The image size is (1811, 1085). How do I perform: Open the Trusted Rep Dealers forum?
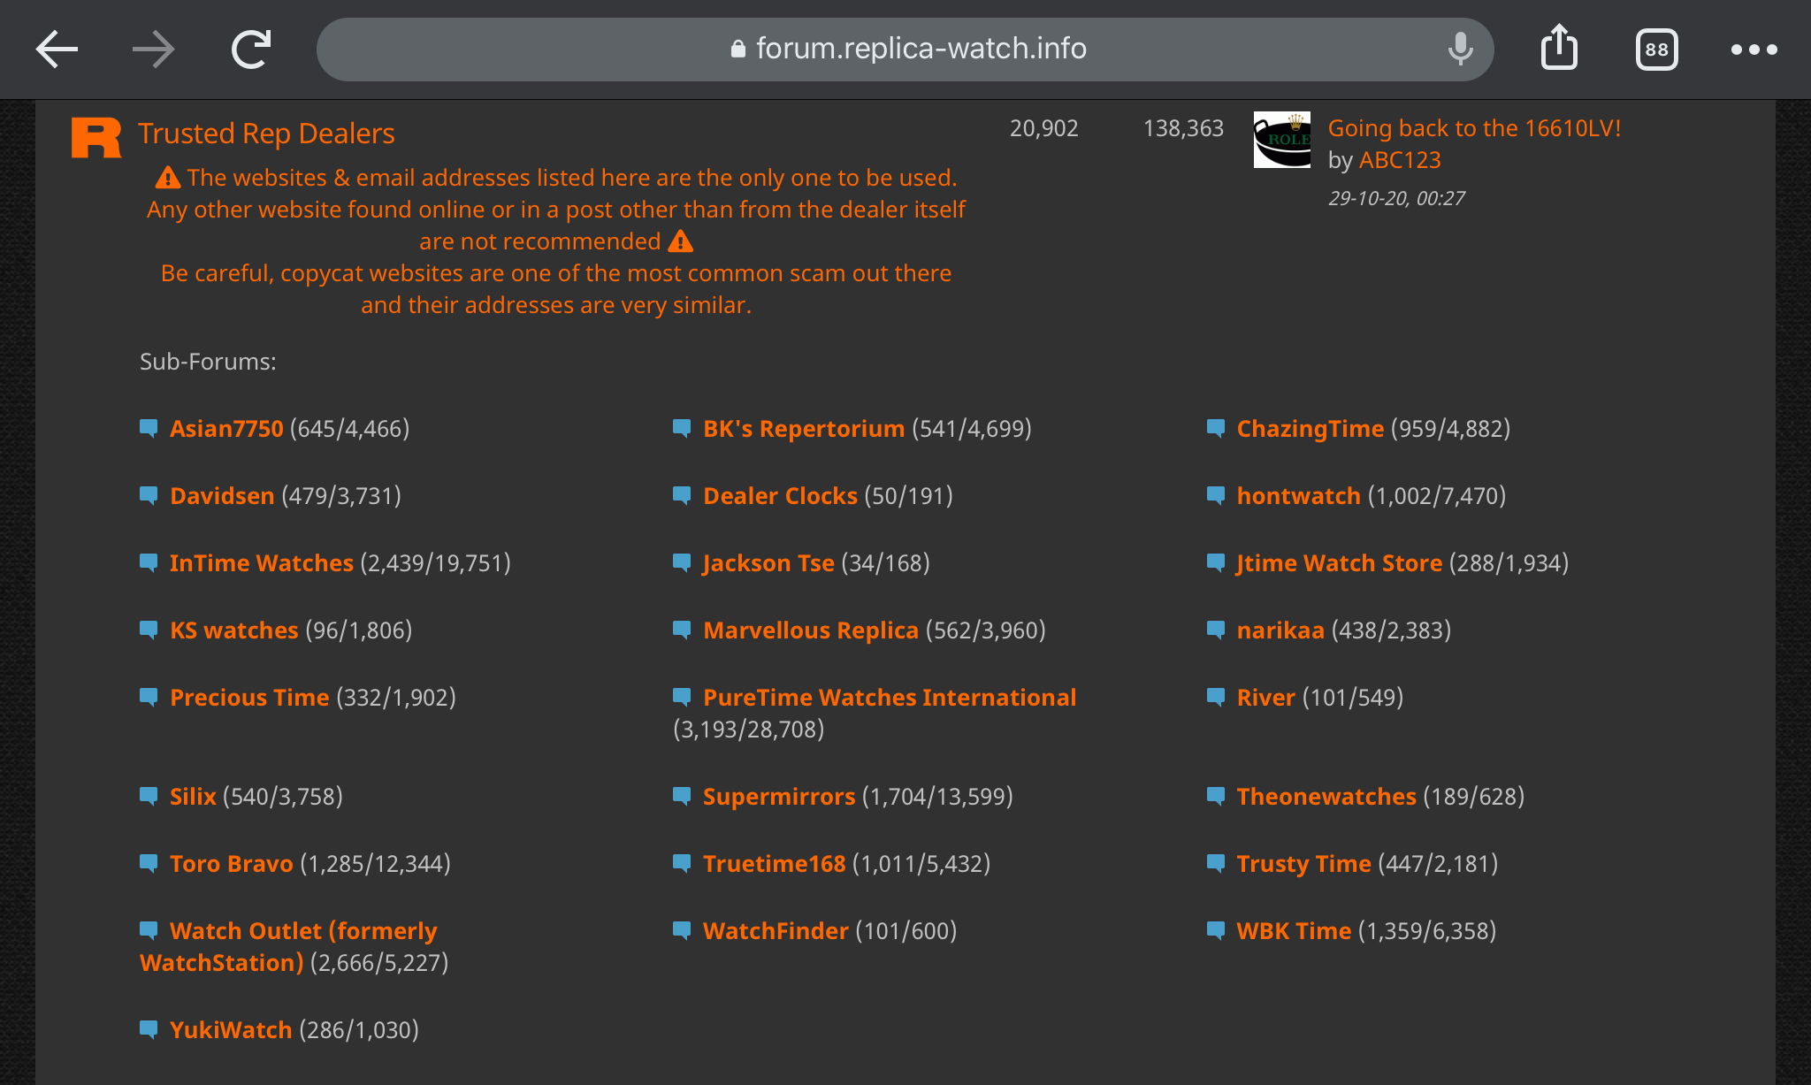[x=266, y=133]
